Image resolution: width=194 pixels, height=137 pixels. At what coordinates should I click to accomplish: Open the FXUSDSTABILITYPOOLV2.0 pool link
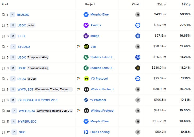(x=37, y=100)
